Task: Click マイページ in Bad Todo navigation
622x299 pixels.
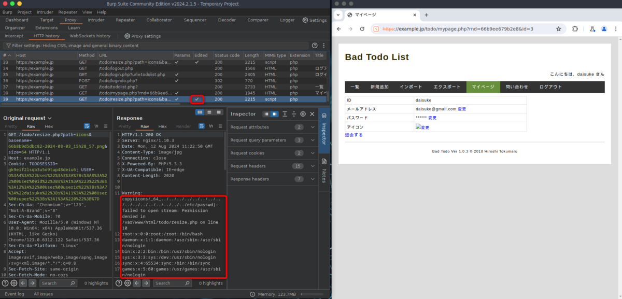Action: pos(483,87)
